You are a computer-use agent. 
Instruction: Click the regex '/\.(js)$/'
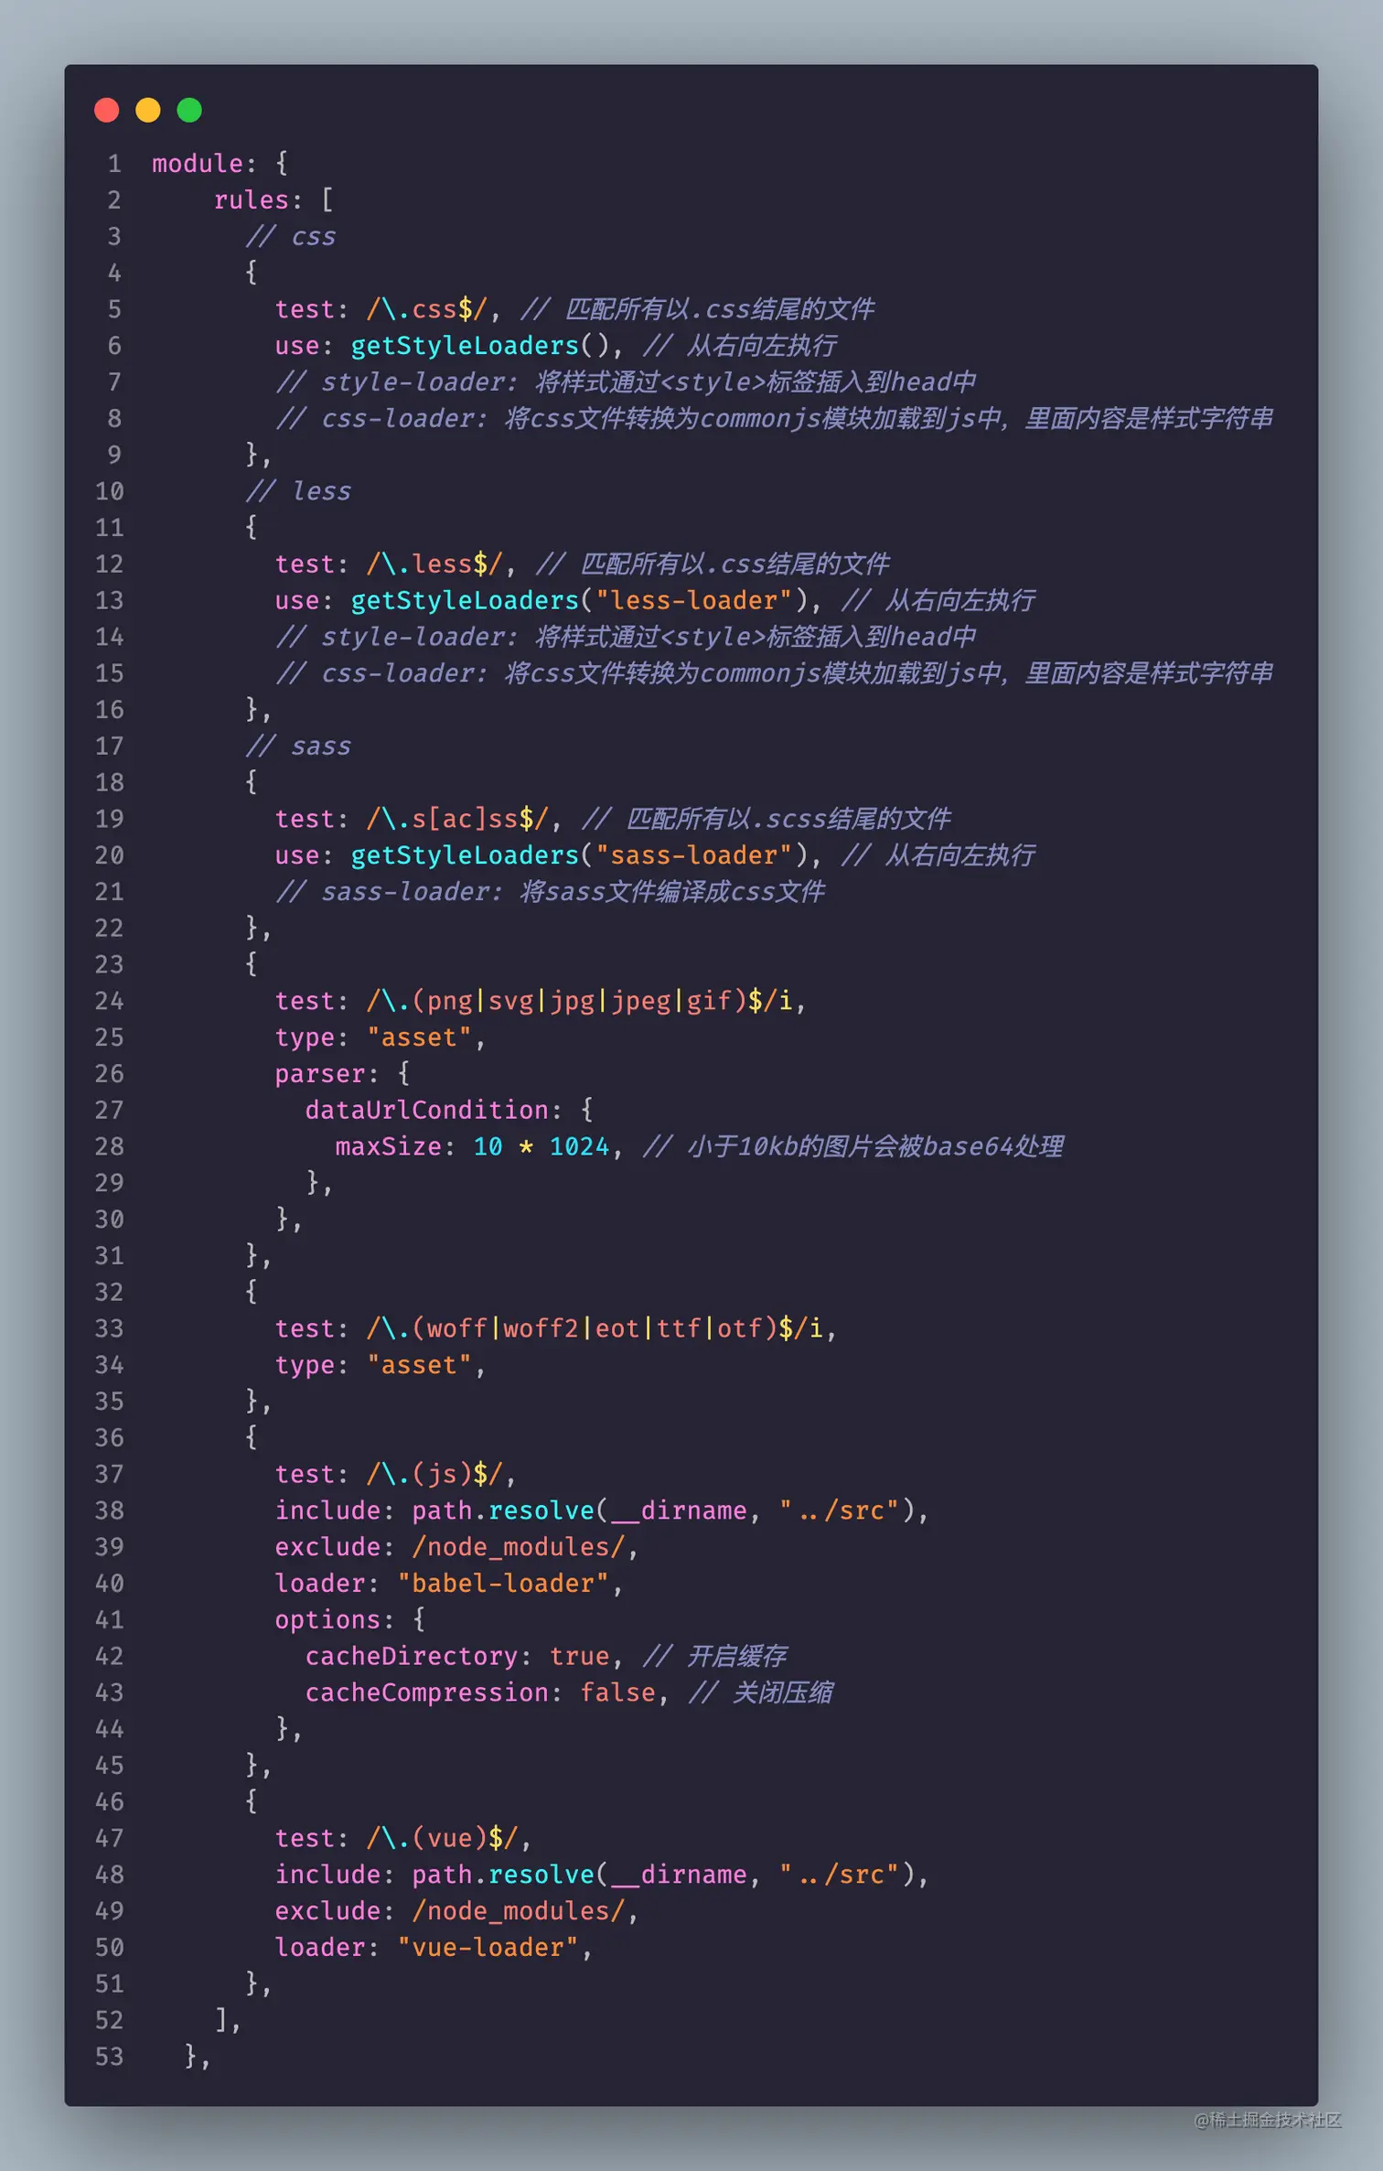click(x=435, y=1475)
